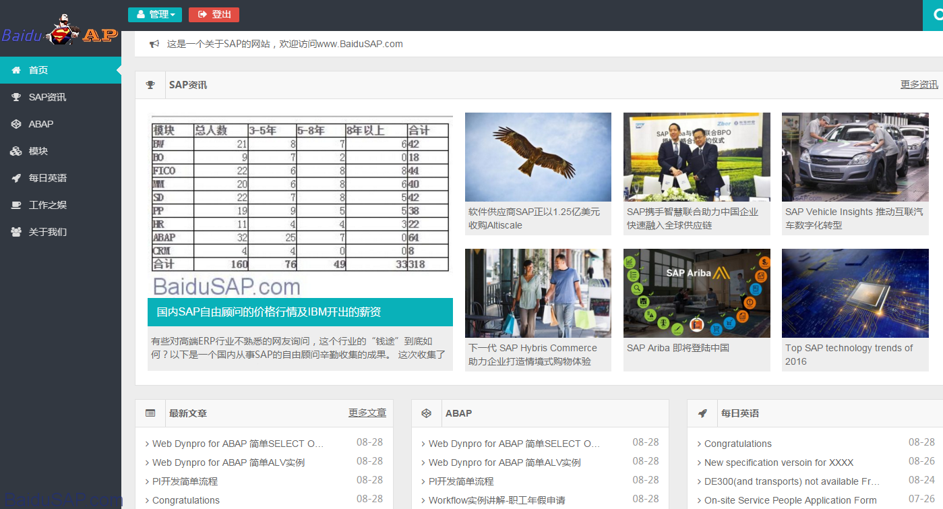943x509 pixels.
Task: Click codepen icon in ABAP panel header
Action: 426,413
